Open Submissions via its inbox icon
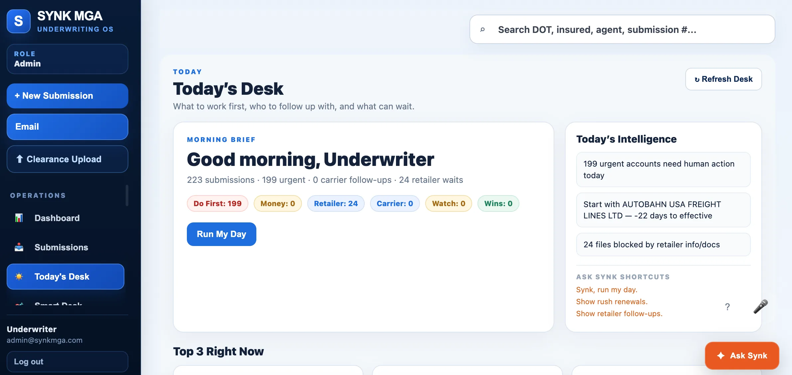The image size is (792, 375). (x=19, y=247)
